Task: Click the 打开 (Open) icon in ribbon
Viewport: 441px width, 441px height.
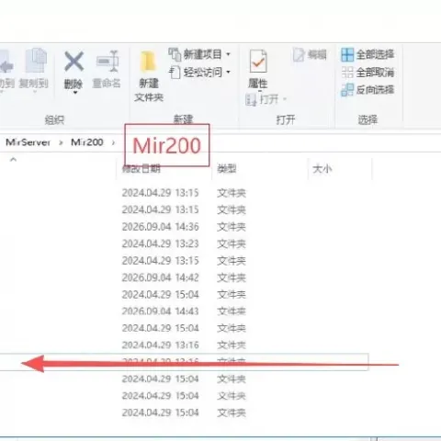Action: point(251,99)
